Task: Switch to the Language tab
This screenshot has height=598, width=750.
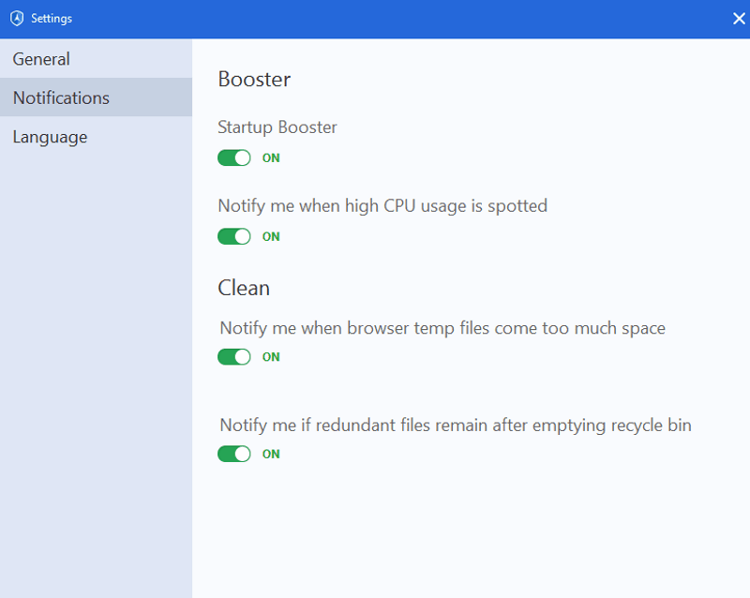Action: (97, 137)
